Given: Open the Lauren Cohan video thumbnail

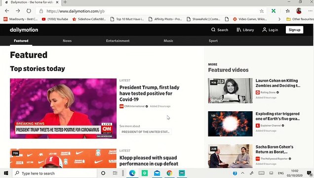Looking at the screenshot, I should point(230,90).
